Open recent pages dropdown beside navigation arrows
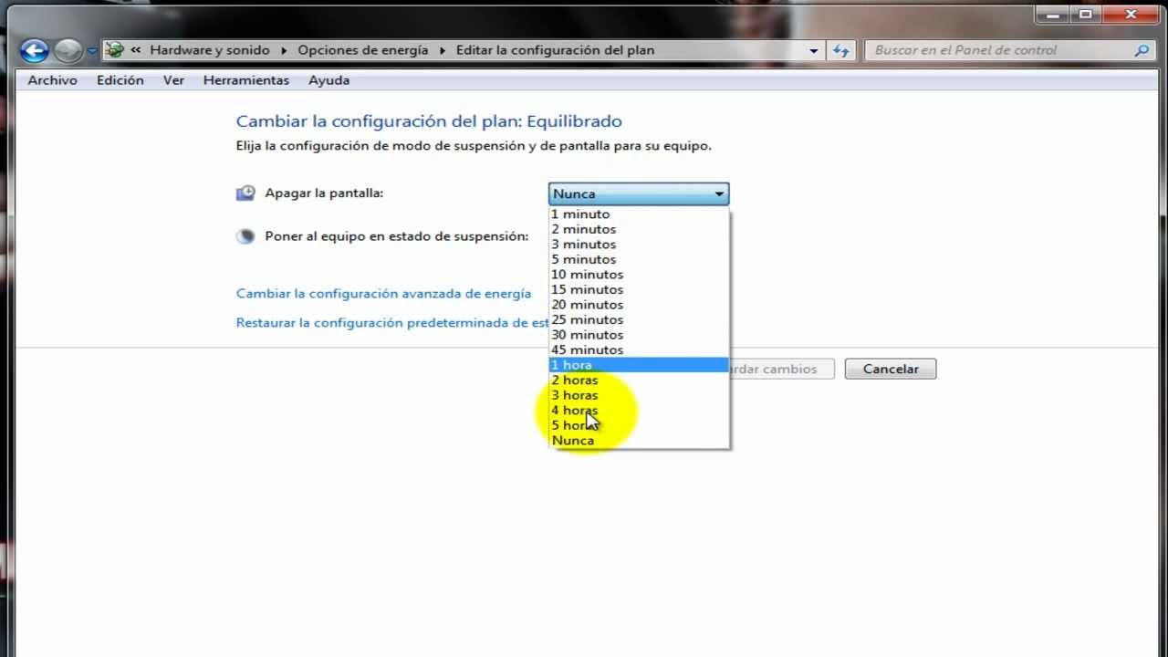This screenshot has width=1168, height=657. (92, 51)
